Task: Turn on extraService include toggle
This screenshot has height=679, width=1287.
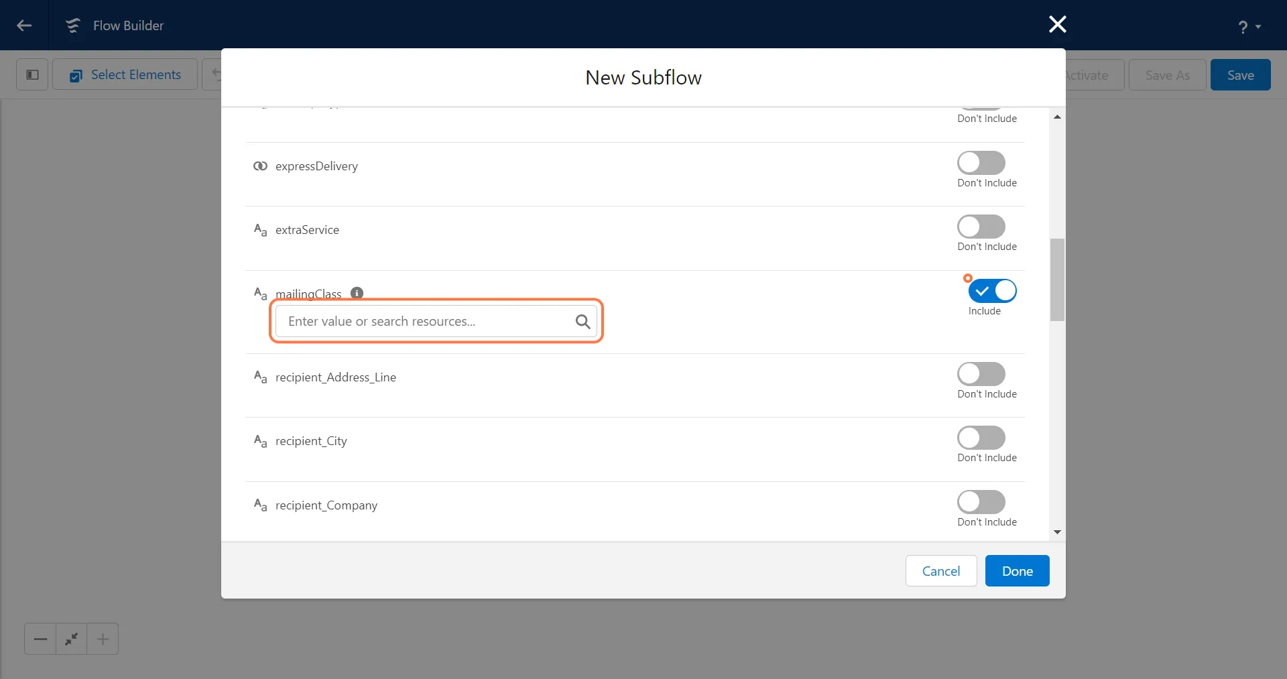Action: [981, 227]
